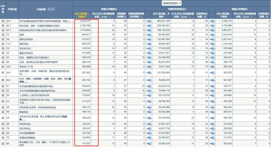The width and height of the screenshot is (271, 147).
Task: Open product 有机化学品 label
Action: click(25, 48)
